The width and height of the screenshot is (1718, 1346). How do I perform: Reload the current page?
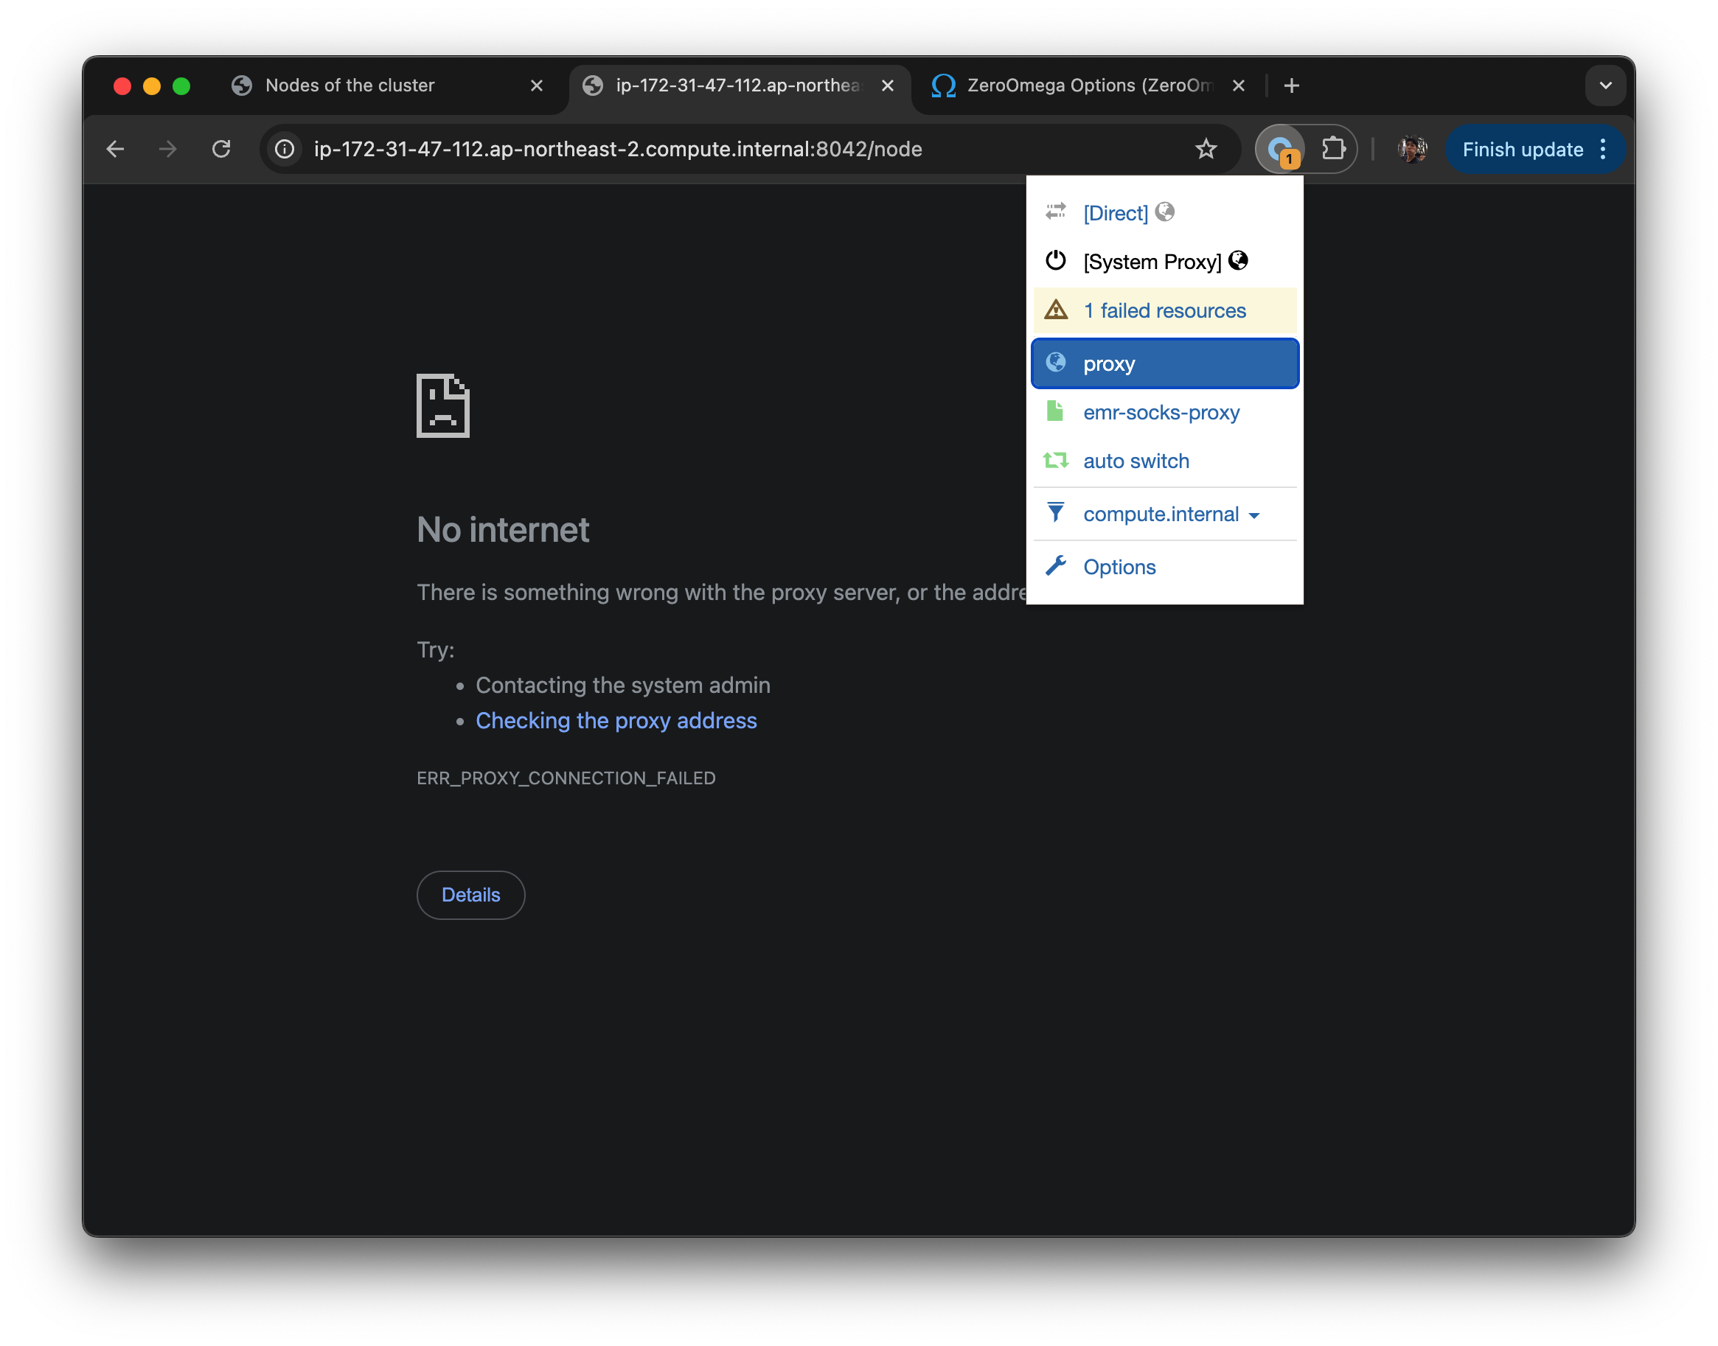tap(221, 149)
